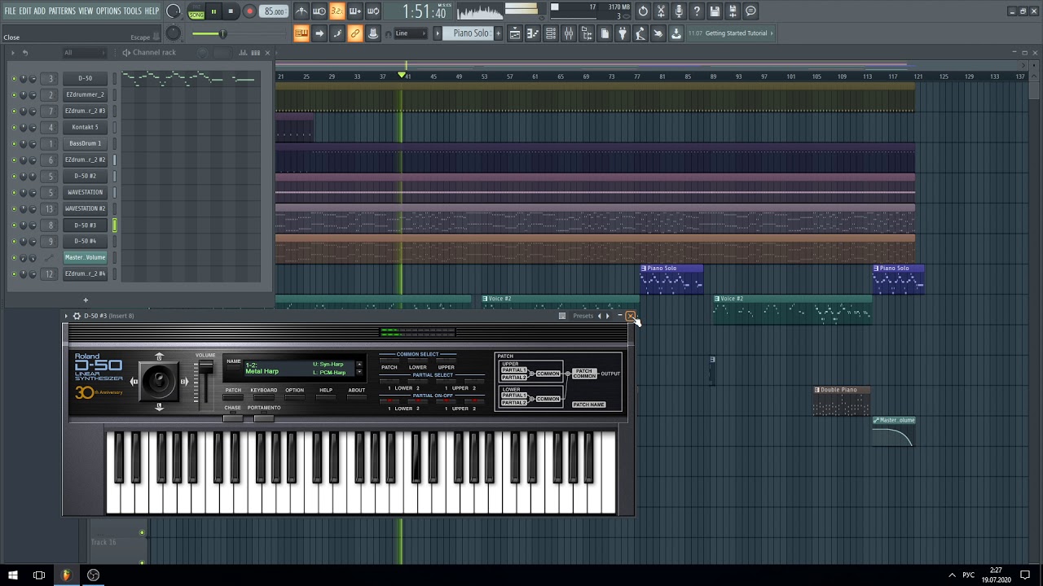Image resolution: width=1043 pixels, height=586 pixels.
Task: Open the help question mark icon
Action: [697, 11]
